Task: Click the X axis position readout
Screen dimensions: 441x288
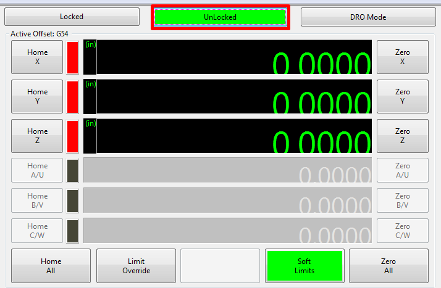Action: 235,57
